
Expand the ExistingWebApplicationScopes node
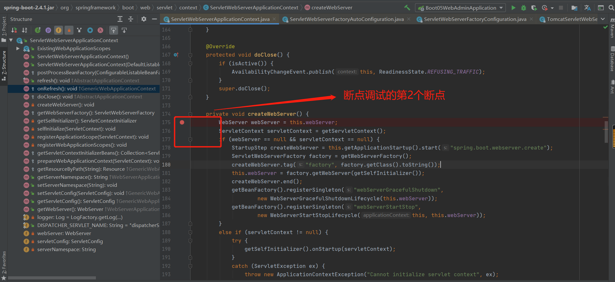point(18,48)
